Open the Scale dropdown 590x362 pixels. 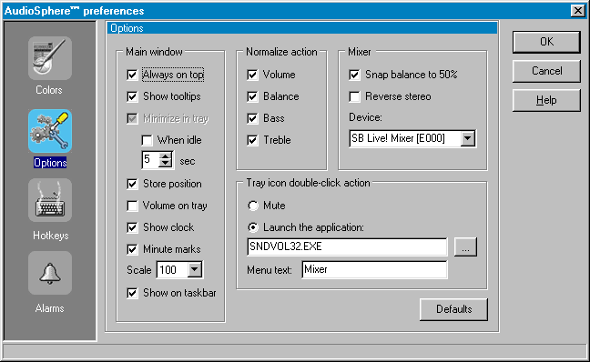pos(195,269)
